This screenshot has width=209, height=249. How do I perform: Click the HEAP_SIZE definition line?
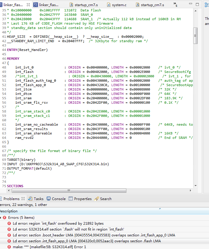[x=75, y=37]
